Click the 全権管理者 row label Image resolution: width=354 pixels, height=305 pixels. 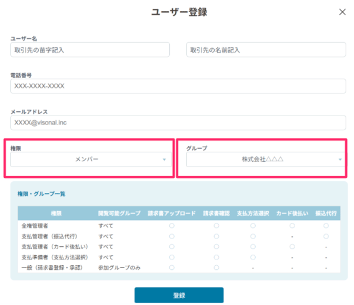(x=34, y=226)
